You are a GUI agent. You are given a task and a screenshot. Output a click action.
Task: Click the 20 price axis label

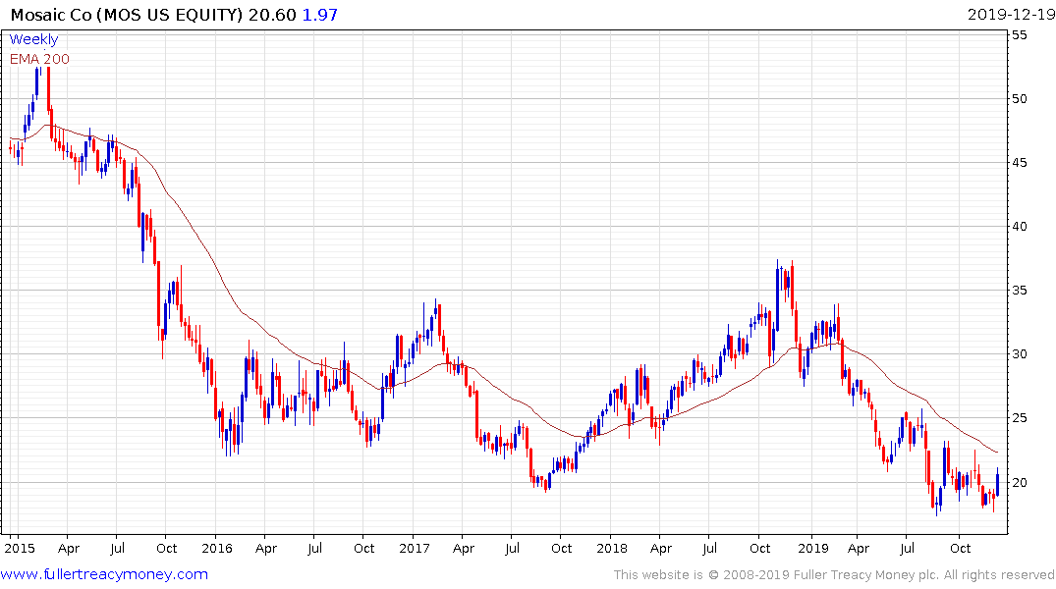click(1020, 483)
